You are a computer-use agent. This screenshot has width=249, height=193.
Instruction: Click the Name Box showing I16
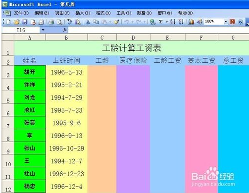21,30
